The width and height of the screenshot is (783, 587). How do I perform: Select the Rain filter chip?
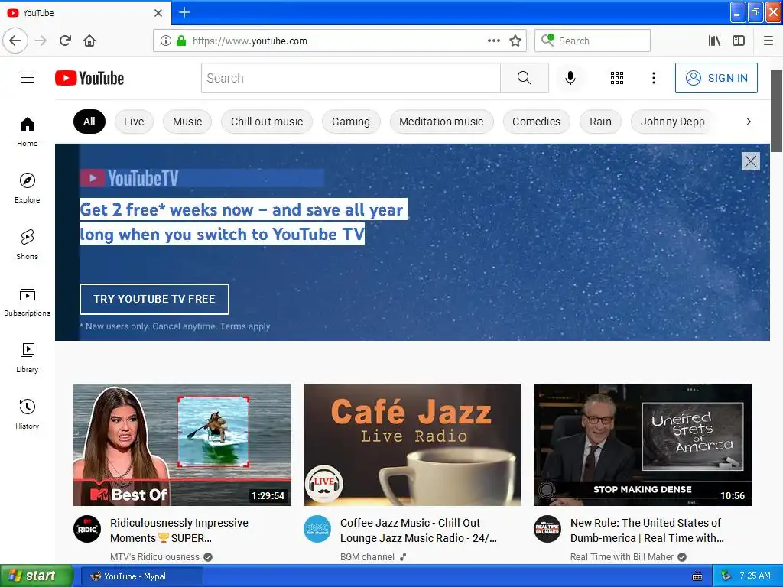point(601,122)
